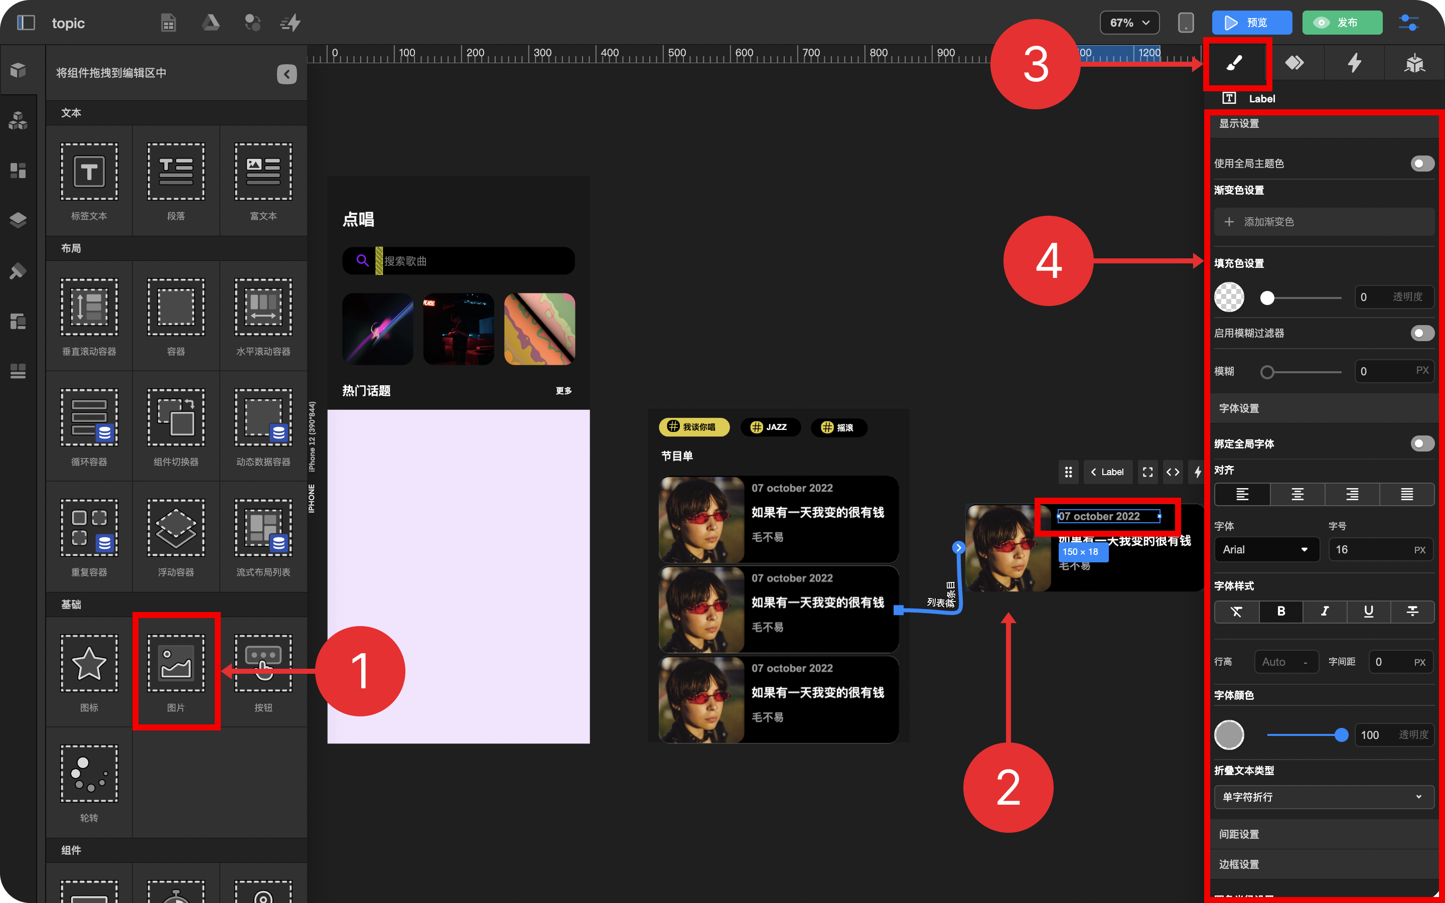
Task: Pick the 标签文本 label text component
Action: coord(89,181)
